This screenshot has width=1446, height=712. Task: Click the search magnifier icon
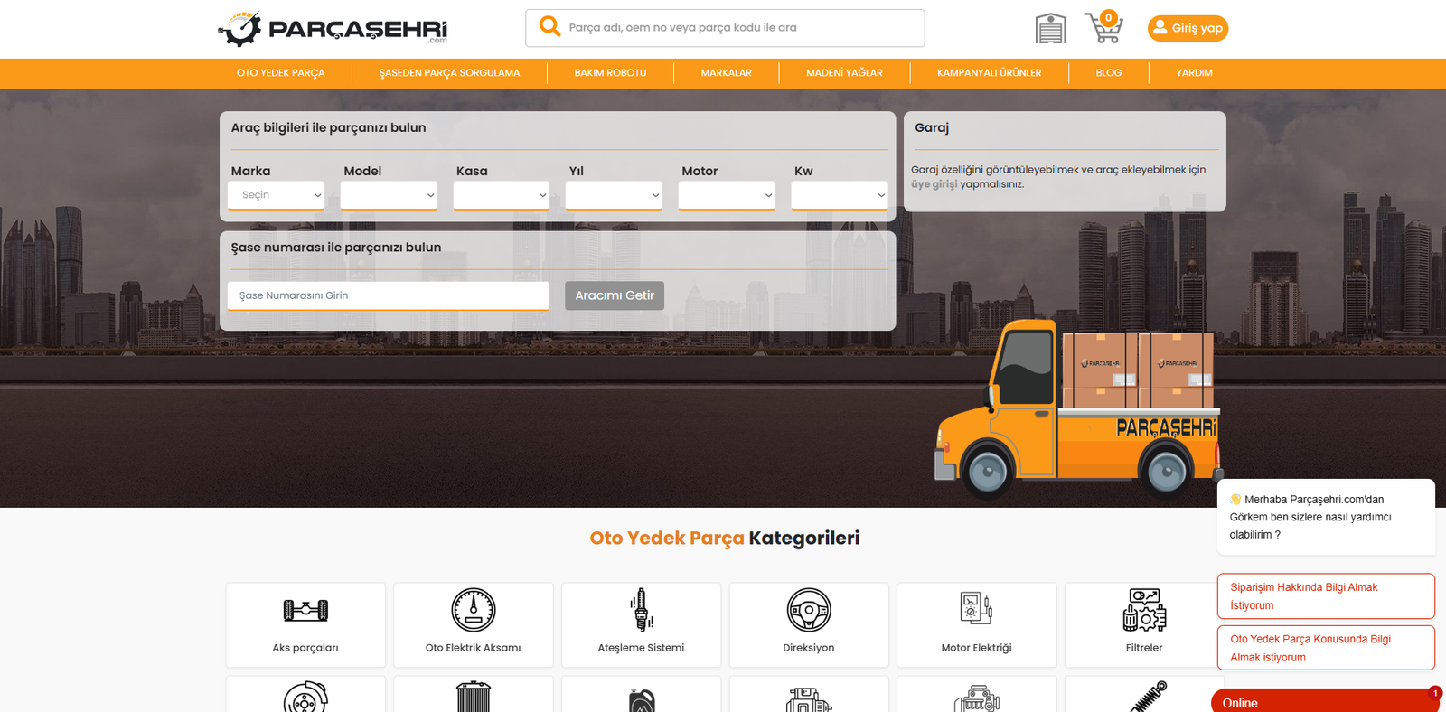[x=549, y=27]
